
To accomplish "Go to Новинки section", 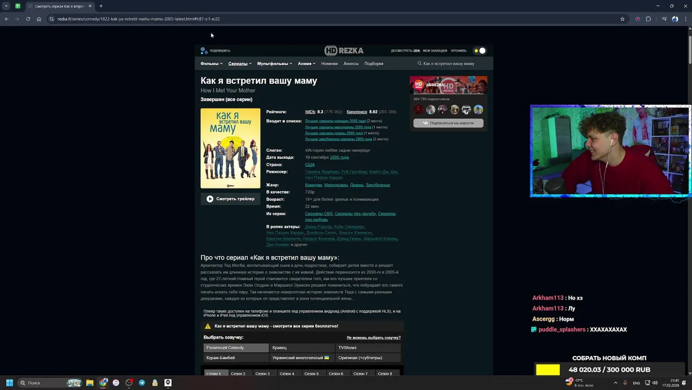I will pyautogui.click(x=329, y=63).
